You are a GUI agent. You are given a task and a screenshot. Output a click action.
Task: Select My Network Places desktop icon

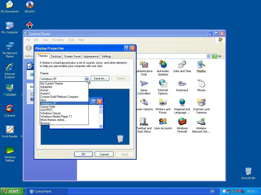[10, 50]
